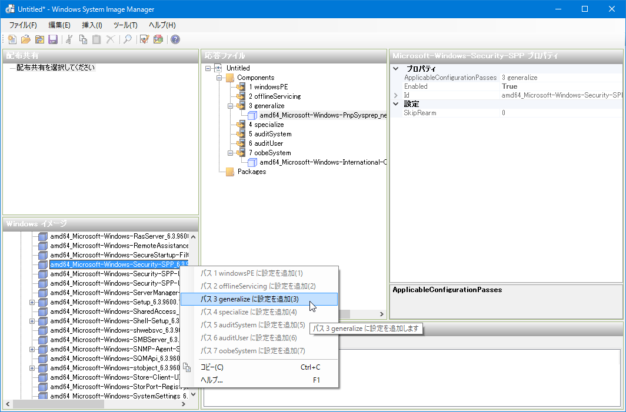The height and width of the screenshot is (412, 626).
Task: Open find with the magnifier icon
Action: pyautogui.click(x=128, y=39)
